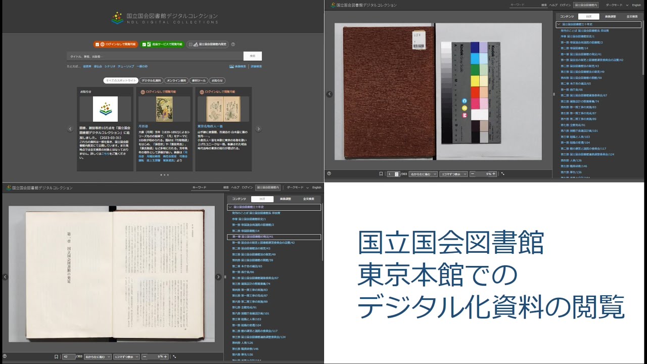
Task: Open the コンテンツ tab in the bottom-left viewer
Action: tap(239, 199)
